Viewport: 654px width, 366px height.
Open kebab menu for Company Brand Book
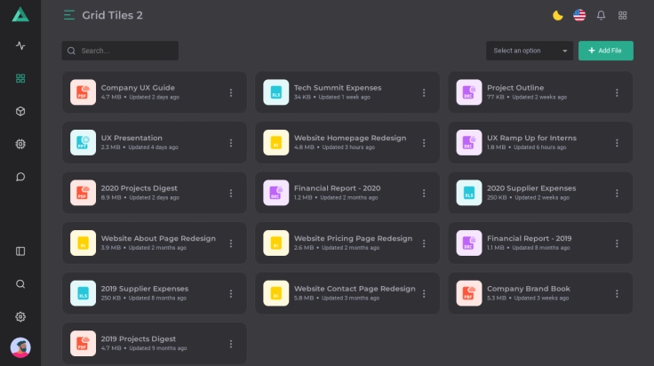[x=617, y=293]
